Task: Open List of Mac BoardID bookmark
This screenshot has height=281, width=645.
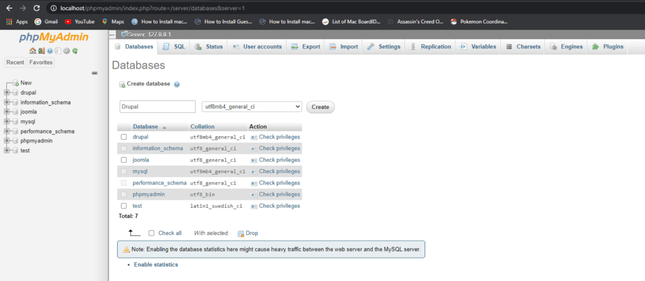Action: click(x=351, y=22)
